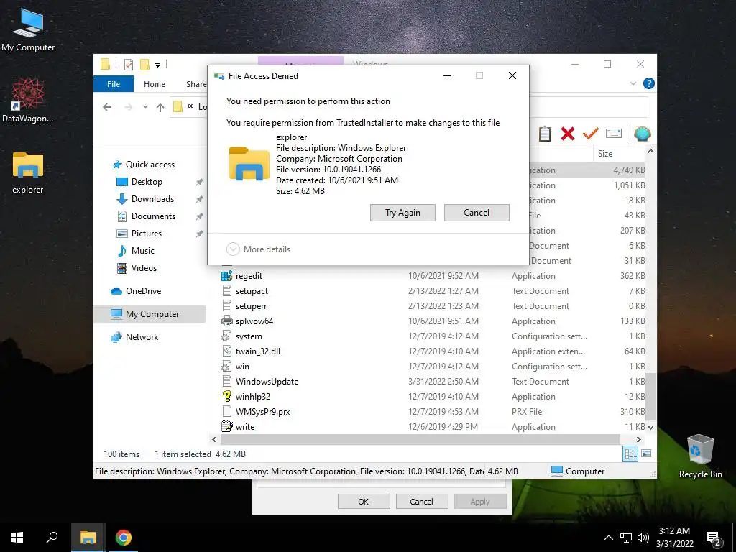This screenshot has width=736, height=552.
Task: Go up one folder level arrow
Action: [x=160, y=108]
